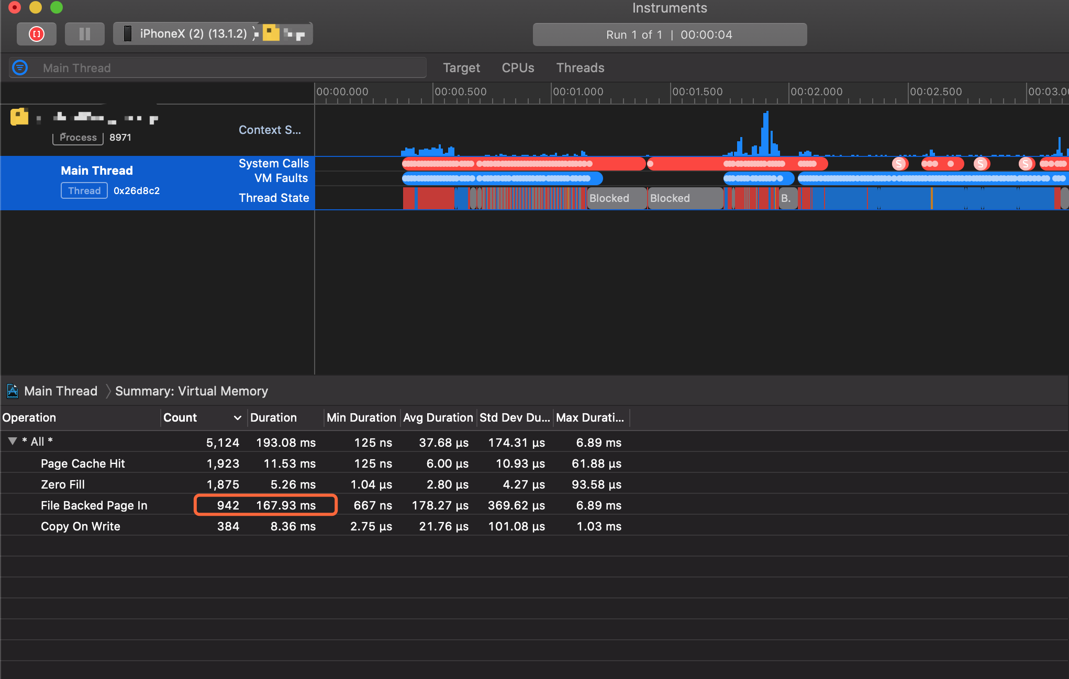Click the first Blocked segment in Thread State
1069x679 pixels.
point(617,198)
